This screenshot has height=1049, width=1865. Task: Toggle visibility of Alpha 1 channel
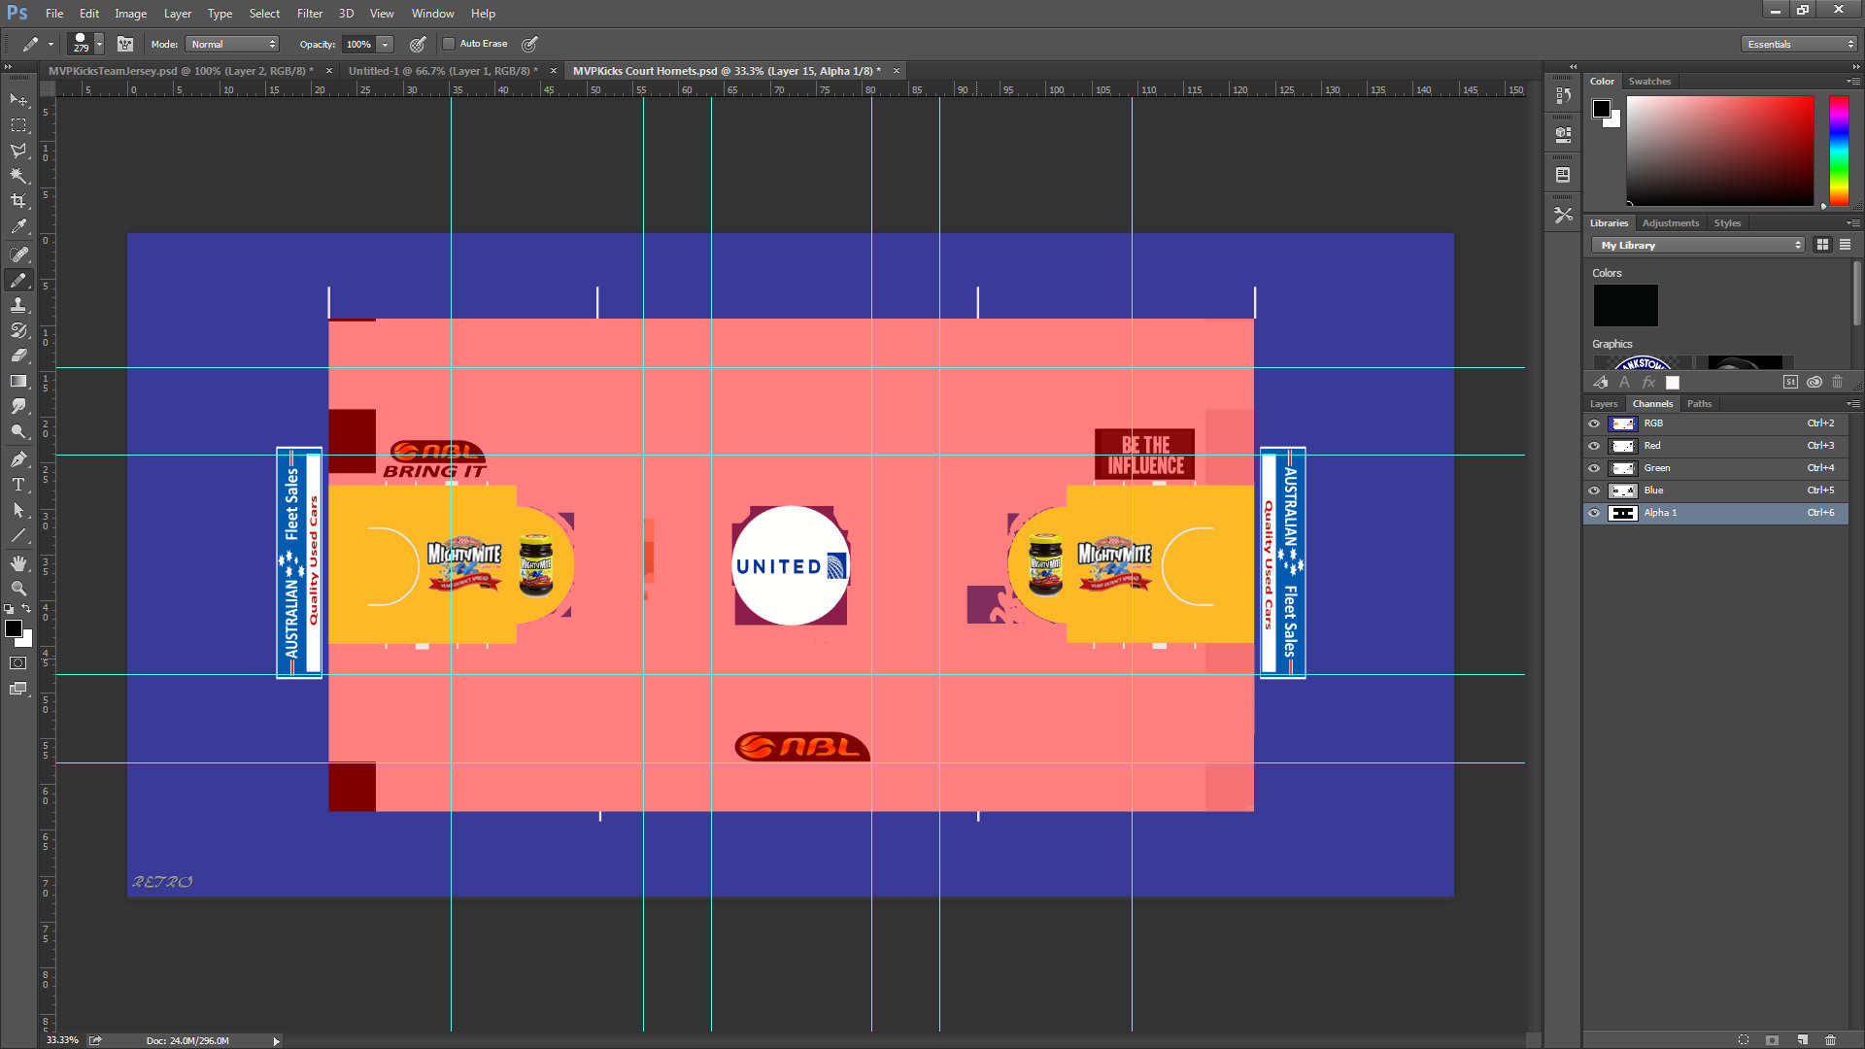pos(1594,513)
